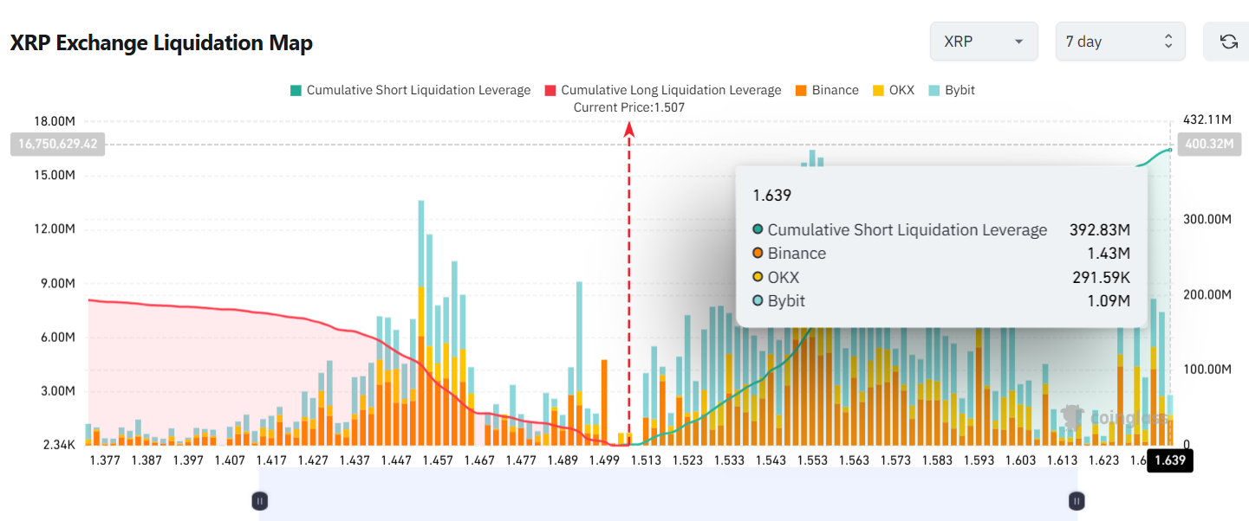Click the zoom range bar below chart
This screenshot has height=521, width=1249.
click(667, 495)
